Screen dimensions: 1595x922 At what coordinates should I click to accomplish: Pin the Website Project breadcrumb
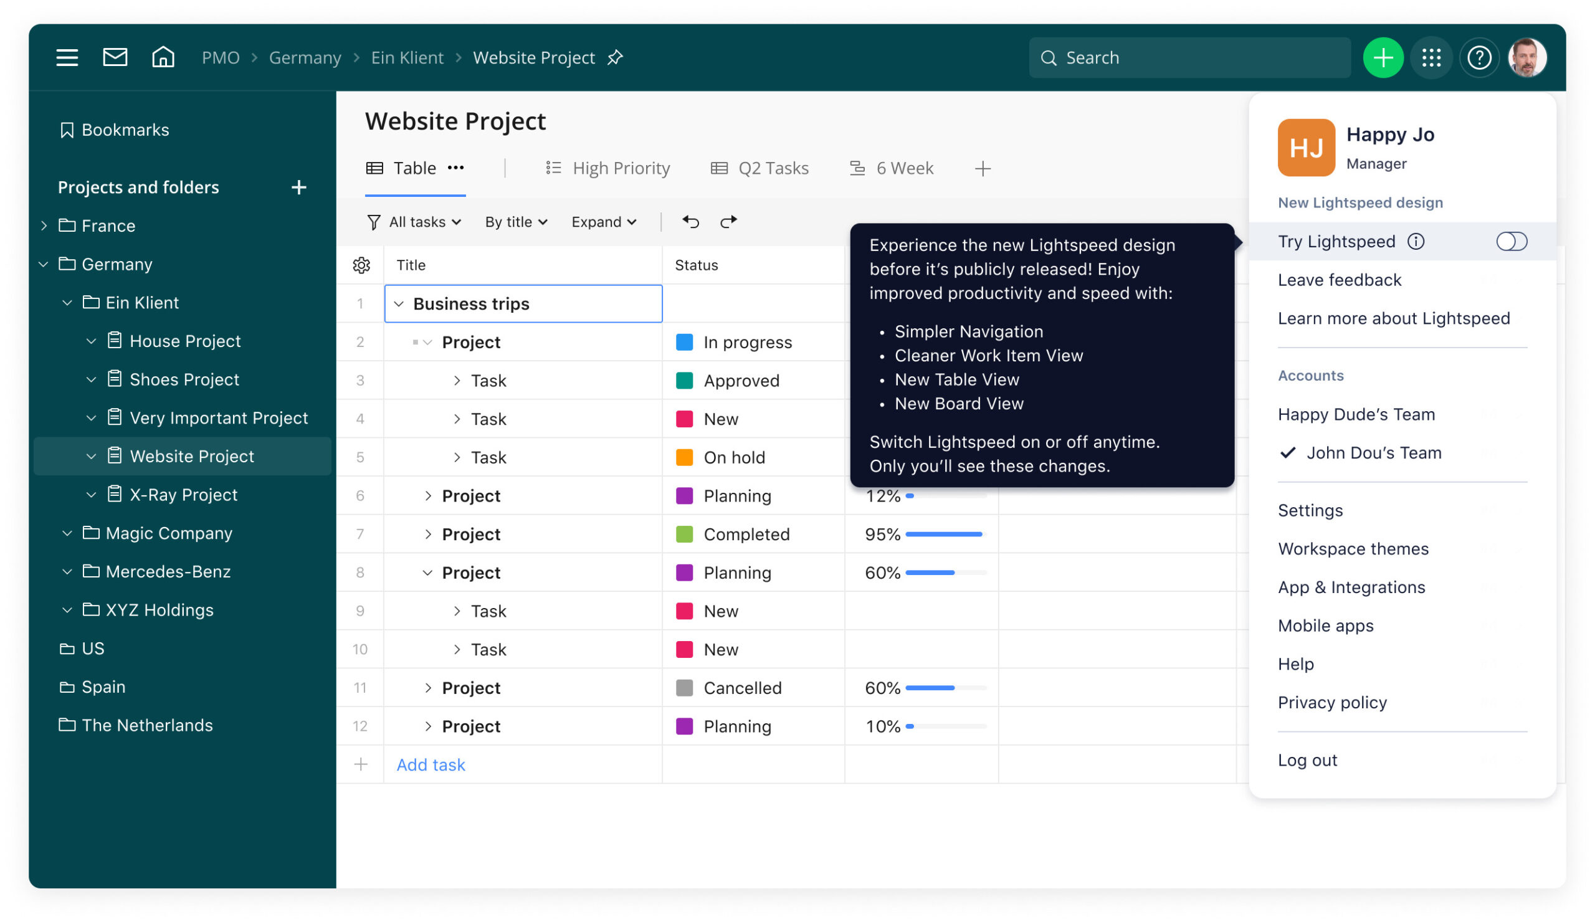(614, 57)
